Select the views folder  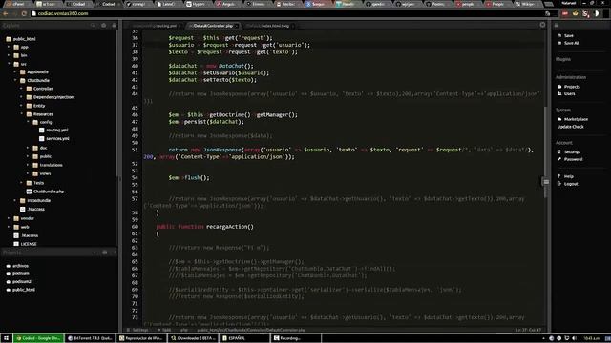point(45,173)
